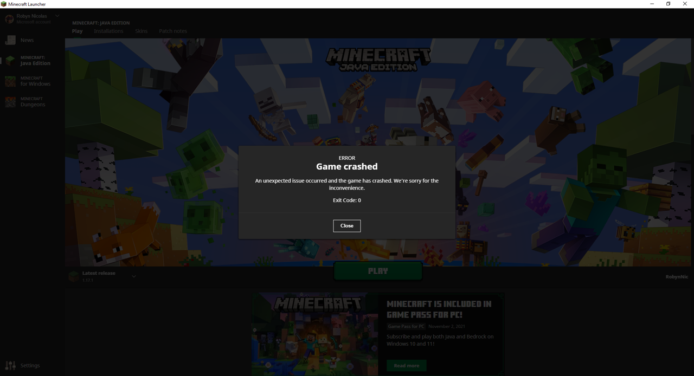Open News in the sidebar

27,40
